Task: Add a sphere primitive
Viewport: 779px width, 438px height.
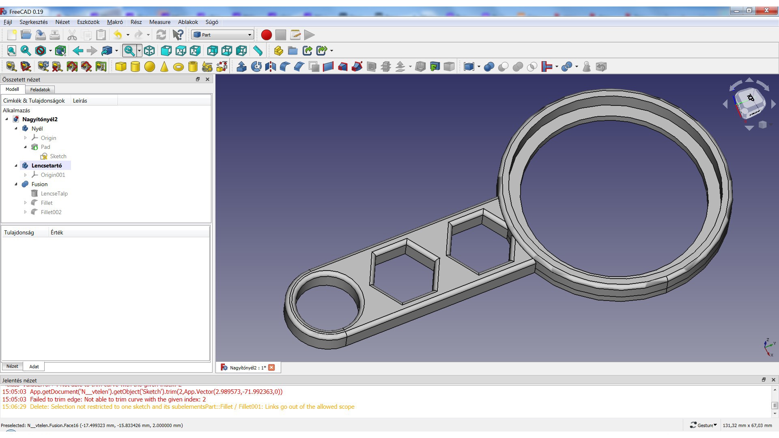Action: pos(150,67)
